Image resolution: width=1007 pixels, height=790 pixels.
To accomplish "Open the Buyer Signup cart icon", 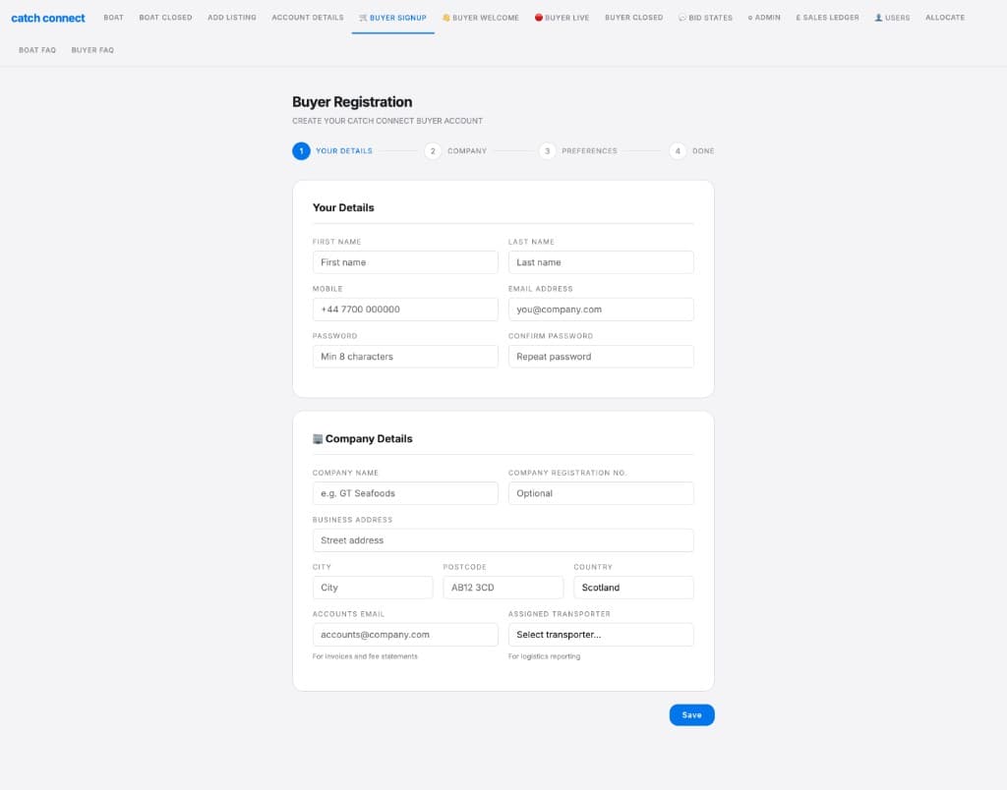I will (x=360, y=17).
